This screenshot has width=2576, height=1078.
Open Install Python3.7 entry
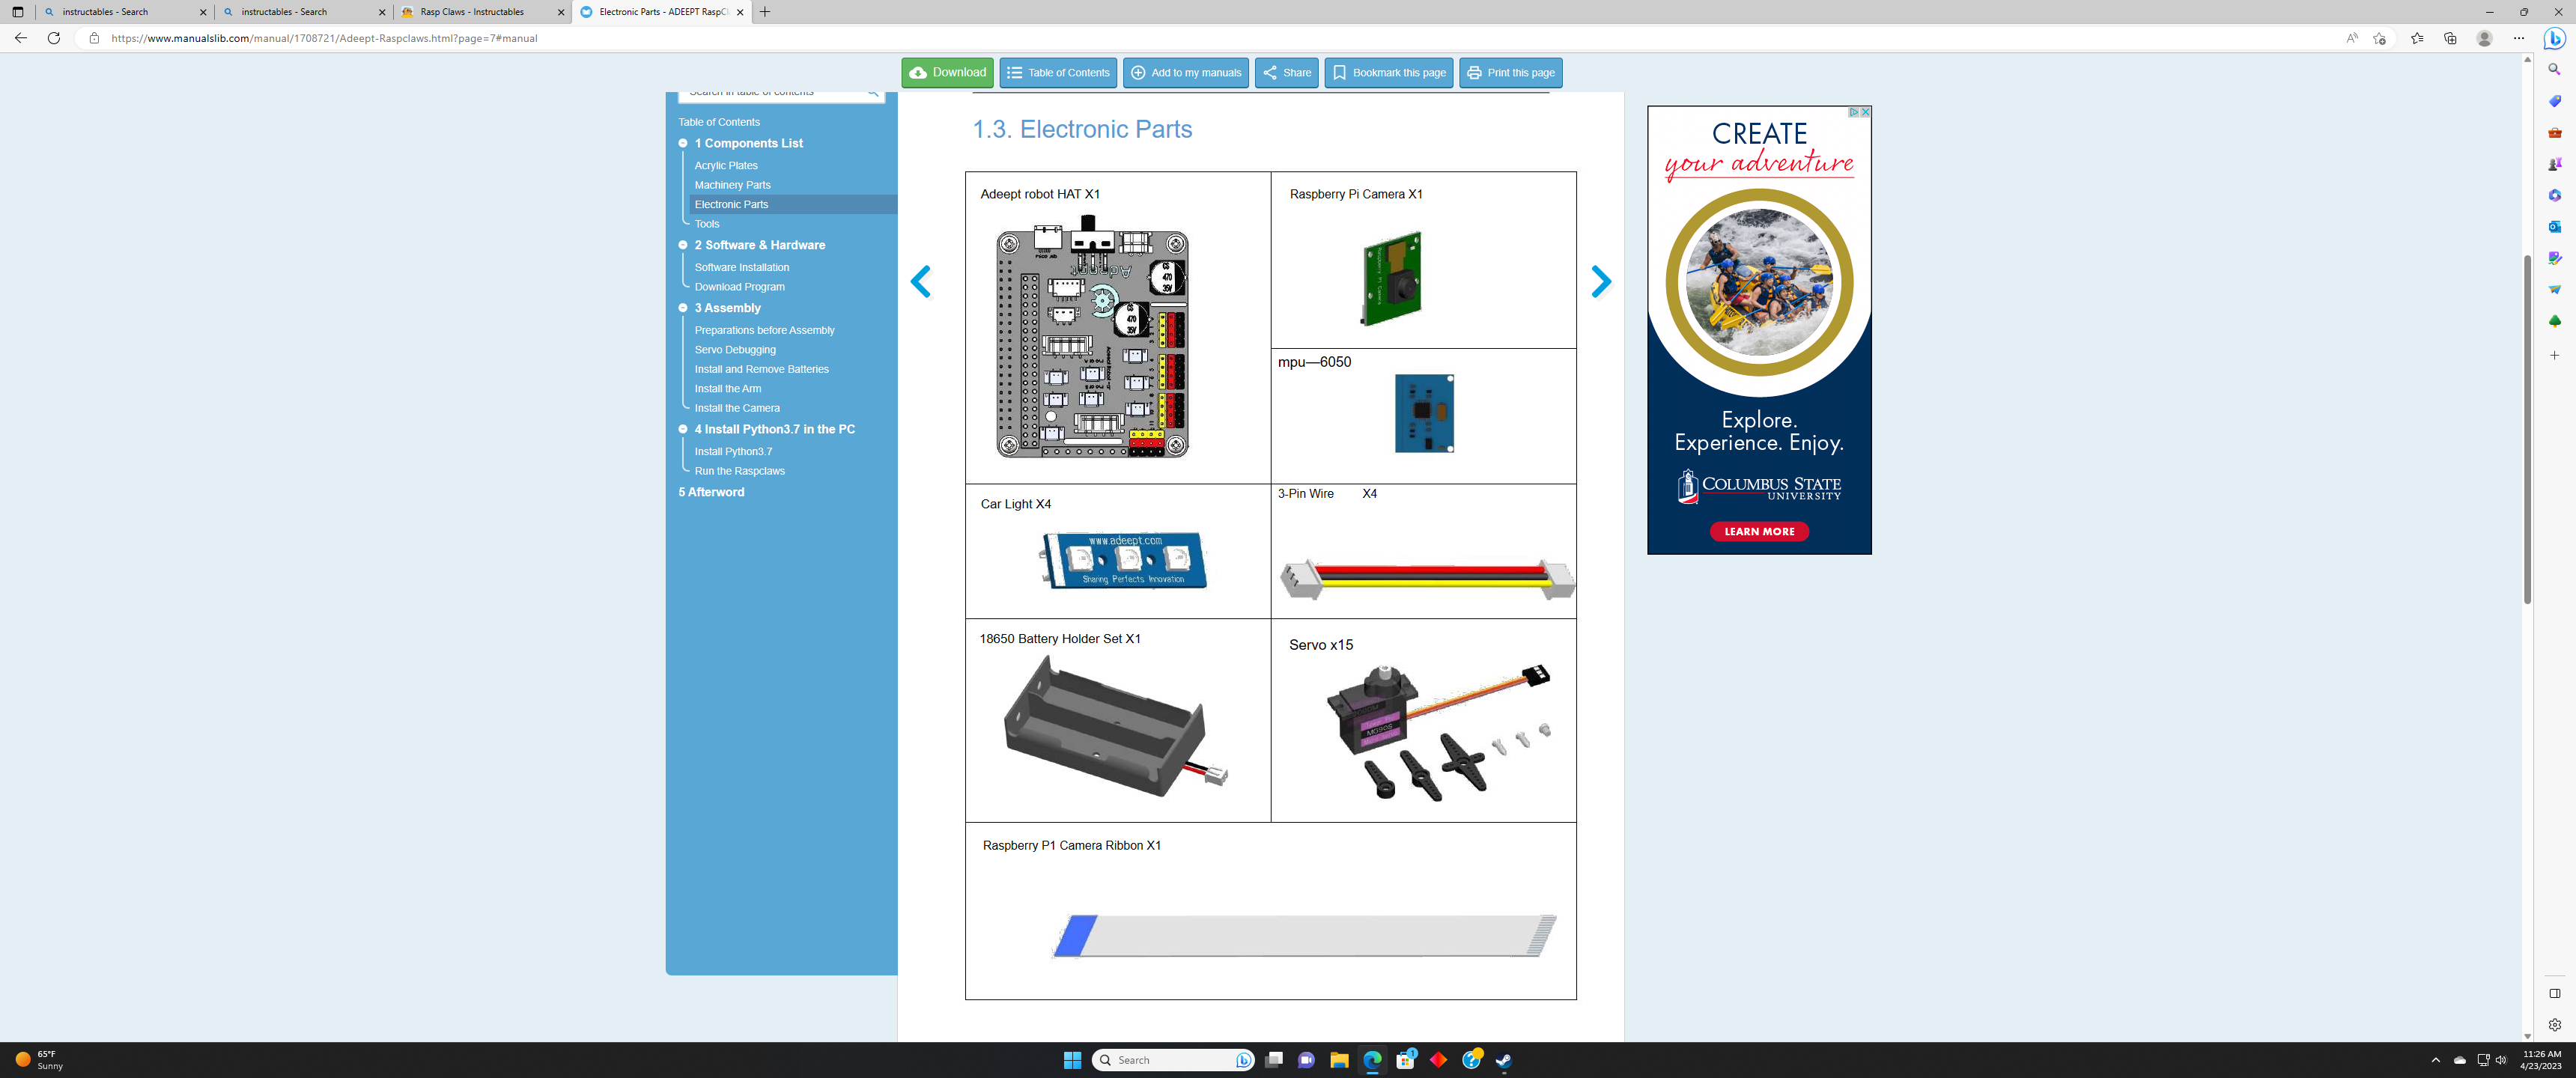733,452
